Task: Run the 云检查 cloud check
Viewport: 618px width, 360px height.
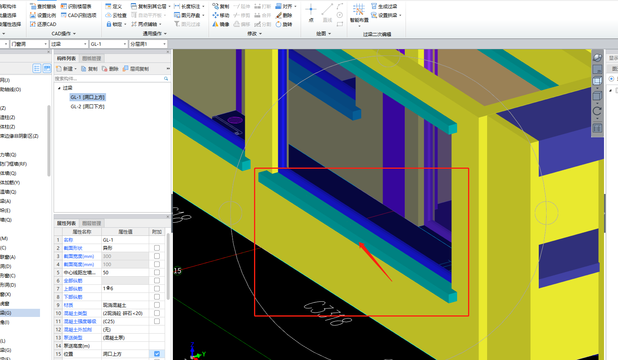Action: coord(116,15)
